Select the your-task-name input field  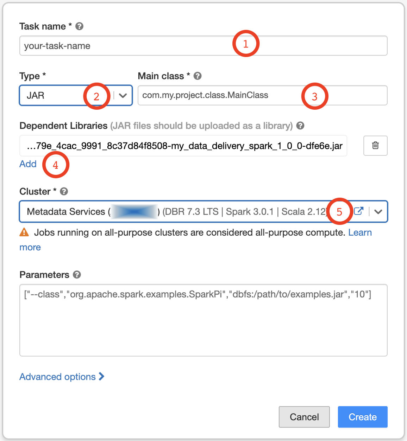[141, 45]
